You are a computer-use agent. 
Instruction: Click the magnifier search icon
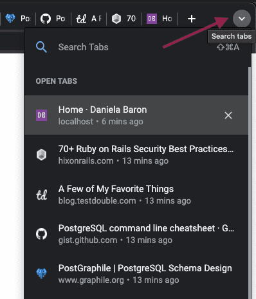[41, 47]
